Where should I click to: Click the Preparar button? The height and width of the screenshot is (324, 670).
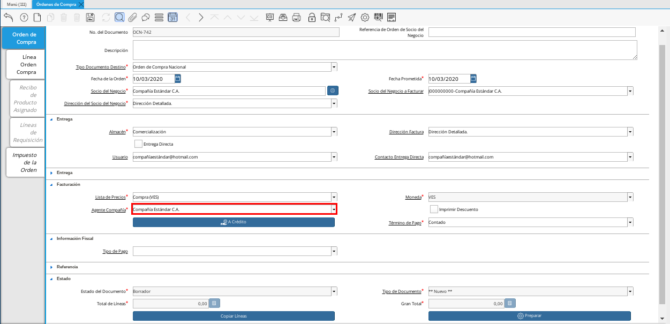tap(529, 316)
